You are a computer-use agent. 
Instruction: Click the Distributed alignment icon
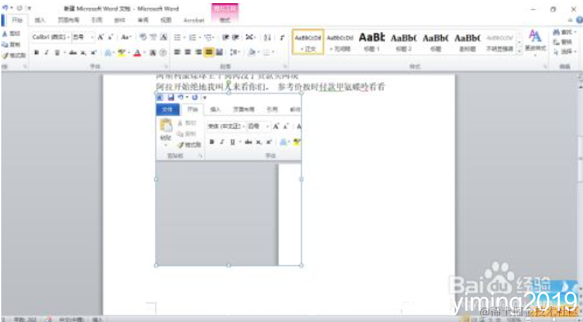[x=220, y=52]
